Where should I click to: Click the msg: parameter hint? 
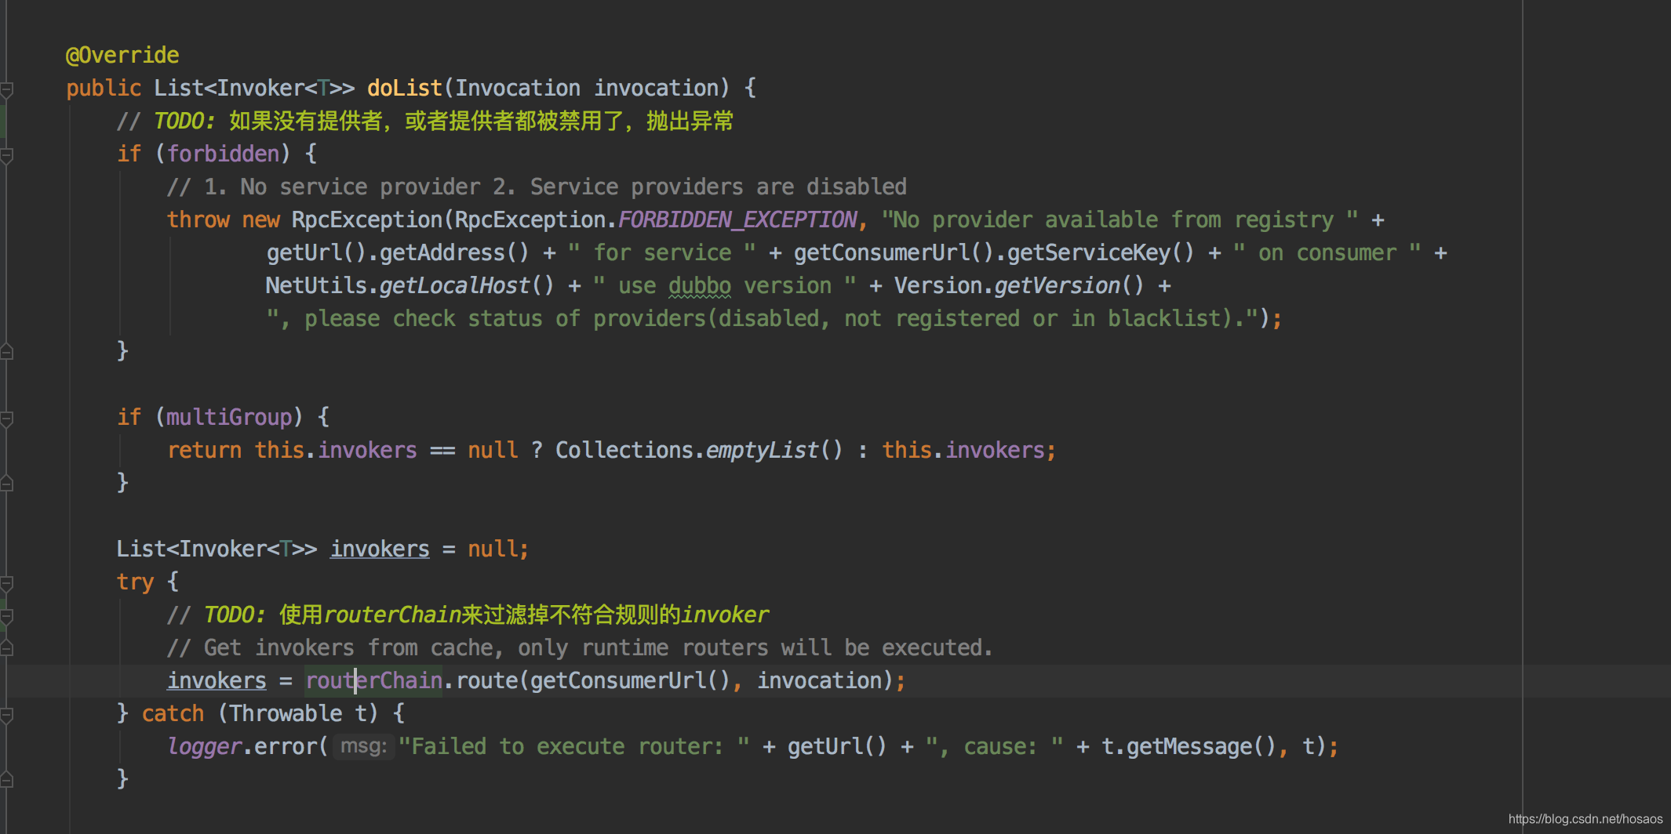click(x=363, y=746)
